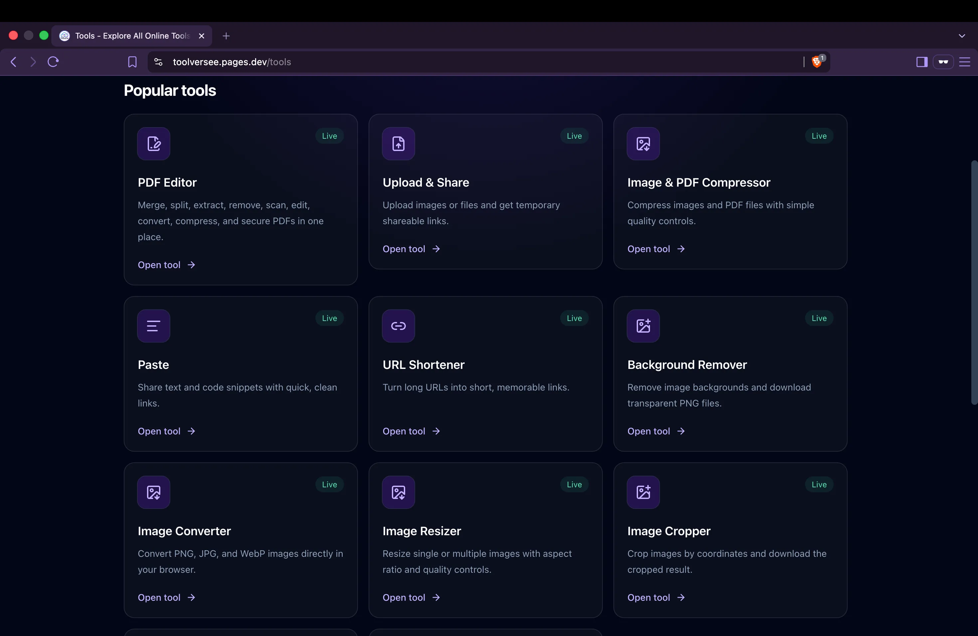Click the Image Converter card title
Screen dimensions: 978x636
point(184,531)
